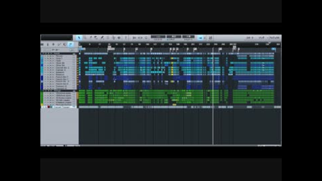Select the Violas Legato track
Screen dimensions: 322x181
click(63, 98)
